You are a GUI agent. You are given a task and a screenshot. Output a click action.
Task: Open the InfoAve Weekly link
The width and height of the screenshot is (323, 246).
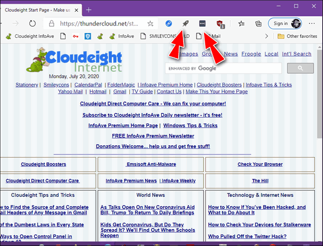pos(179,181)
